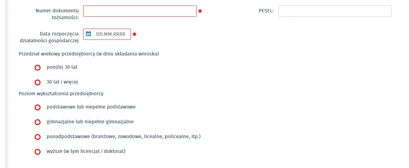Click the 'Przedział wiekowy przedsiębiorcy' heading
Viewport: 409px width, 168px height.
(89, 54)
